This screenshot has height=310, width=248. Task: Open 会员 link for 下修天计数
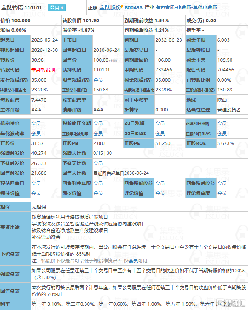(x=98, y=163)
